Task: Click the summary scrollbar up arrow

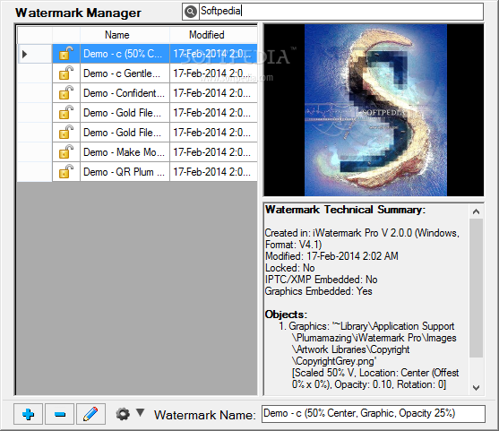Action: click(476, 211)
